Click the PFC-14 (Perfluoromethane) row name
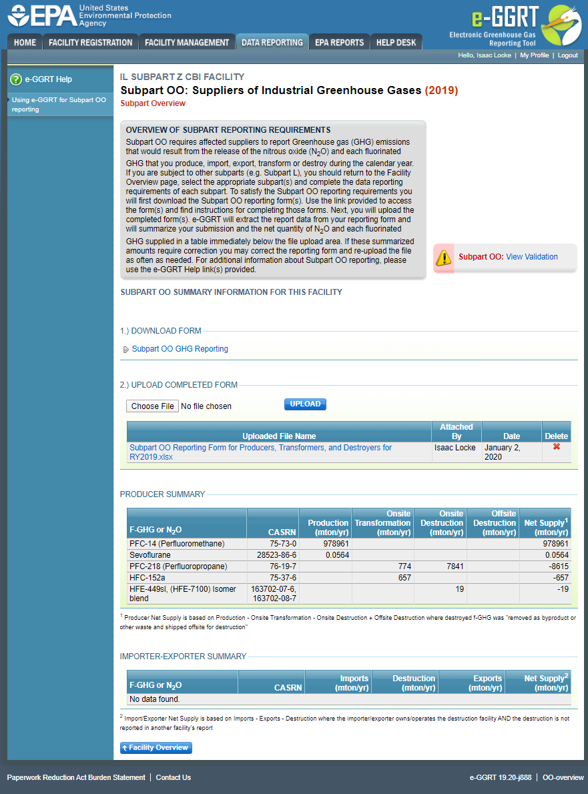 point(177,543)
